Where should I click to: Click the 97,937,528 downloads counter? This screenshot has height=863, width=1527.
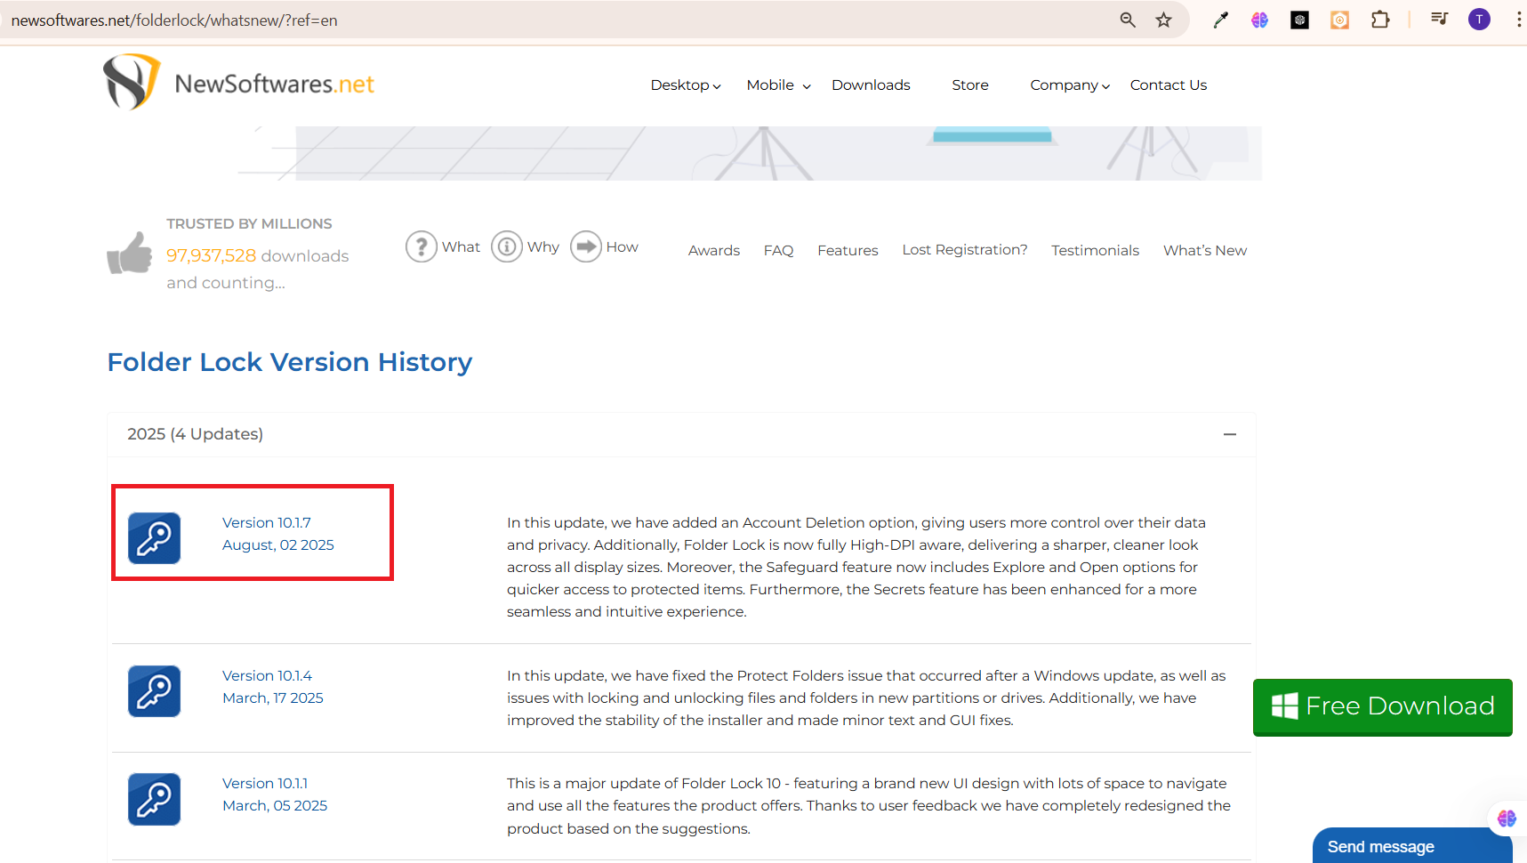258,256
